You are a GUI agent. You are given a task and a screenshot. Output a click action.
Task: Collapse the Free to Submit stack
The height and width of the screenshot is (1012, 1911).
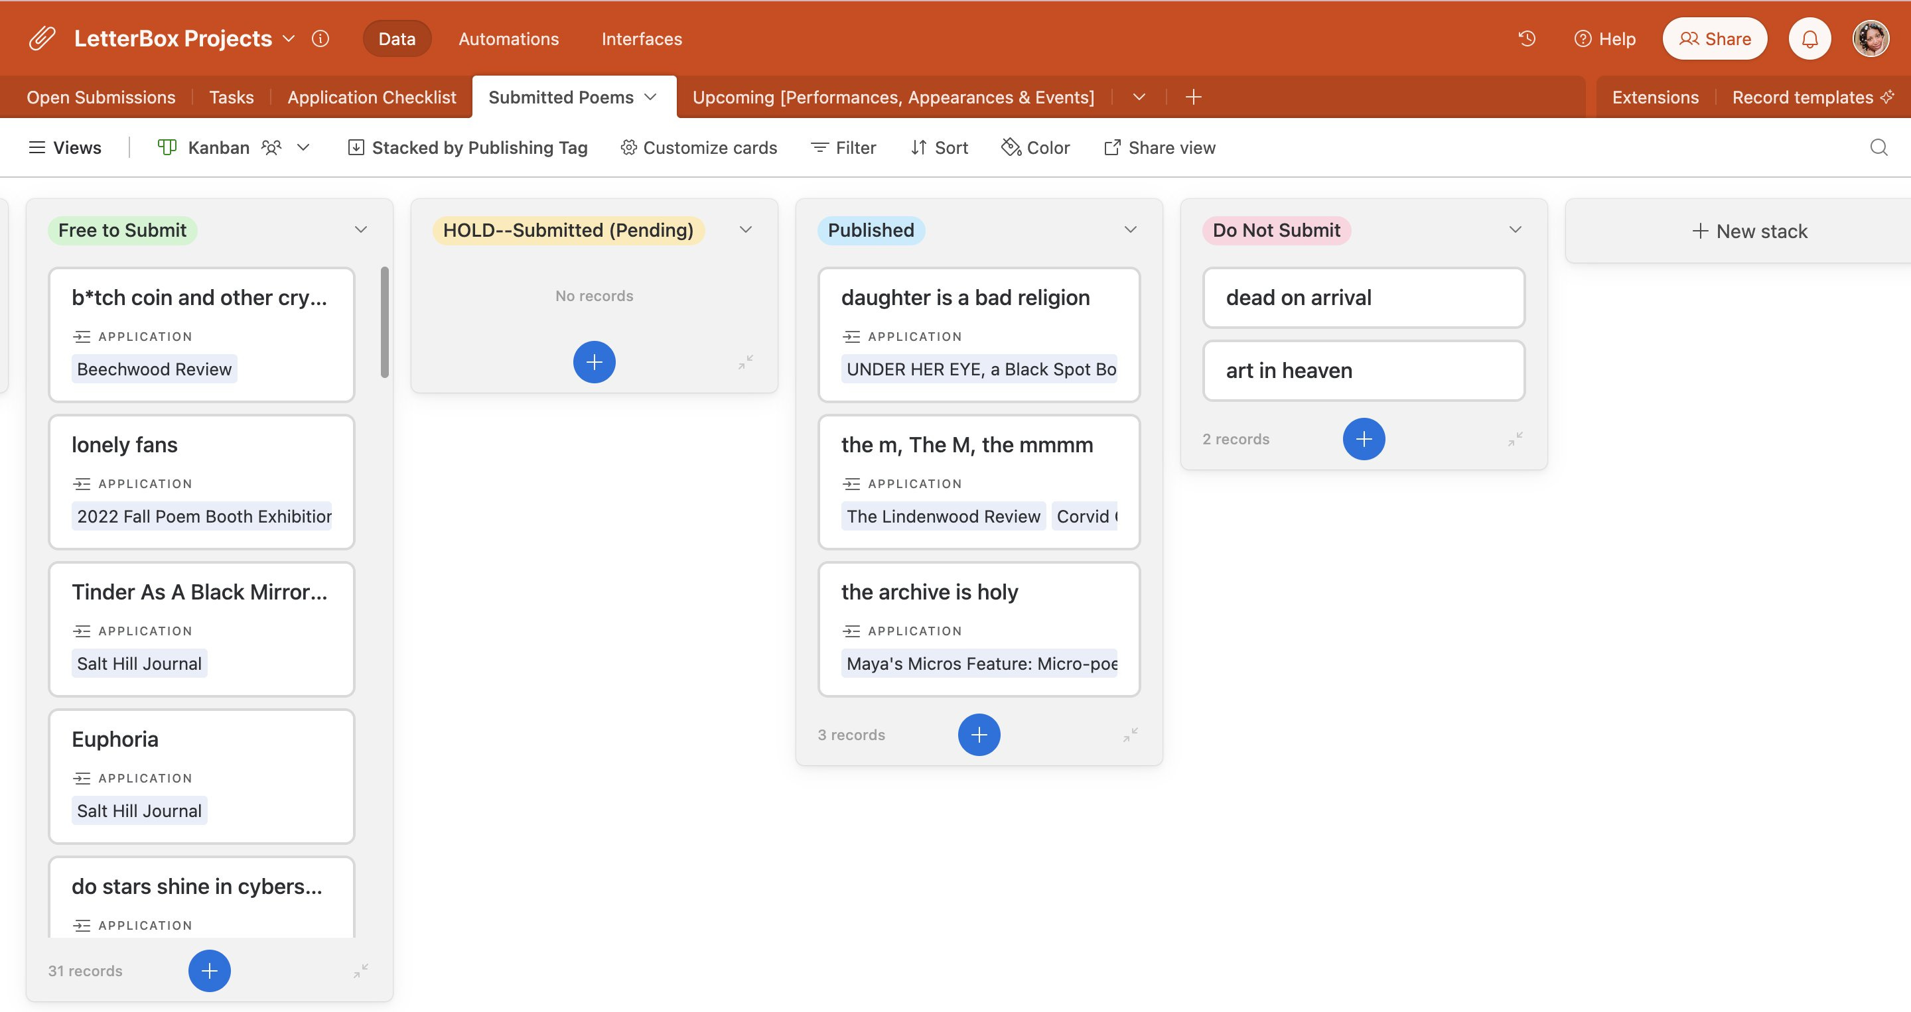click(360, 970)
